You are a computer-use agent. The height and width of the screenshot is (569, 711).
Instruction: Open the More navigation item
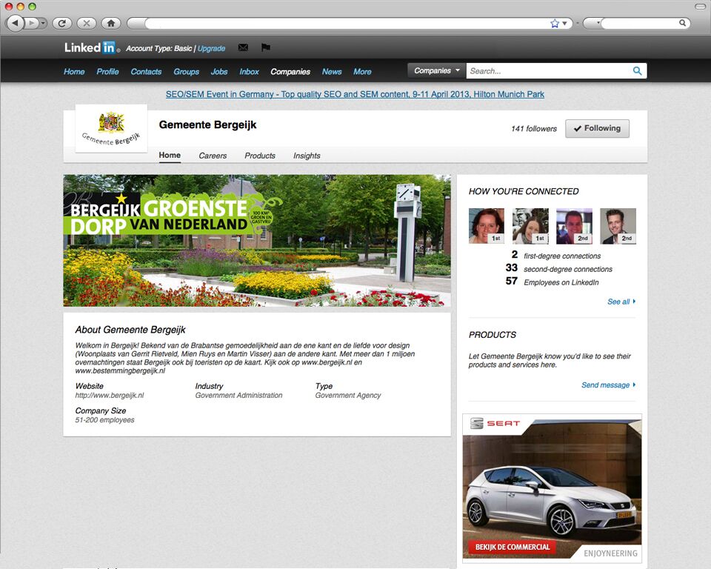362,72
